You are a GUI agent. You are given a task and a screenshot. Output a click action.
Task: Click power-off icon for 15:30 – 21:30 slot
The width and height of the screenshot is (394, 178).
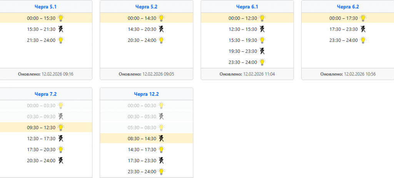[60, 29]
